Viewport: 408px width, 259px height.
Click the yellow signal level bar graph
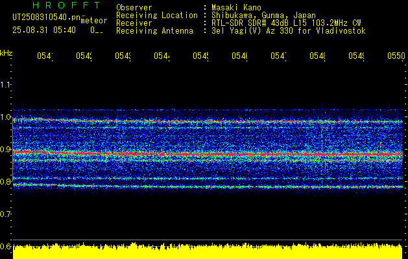[x=208, y=251]
